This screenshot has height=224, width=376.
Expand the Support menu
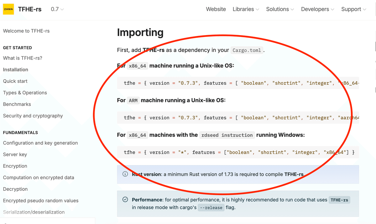(x=353, y=9)
